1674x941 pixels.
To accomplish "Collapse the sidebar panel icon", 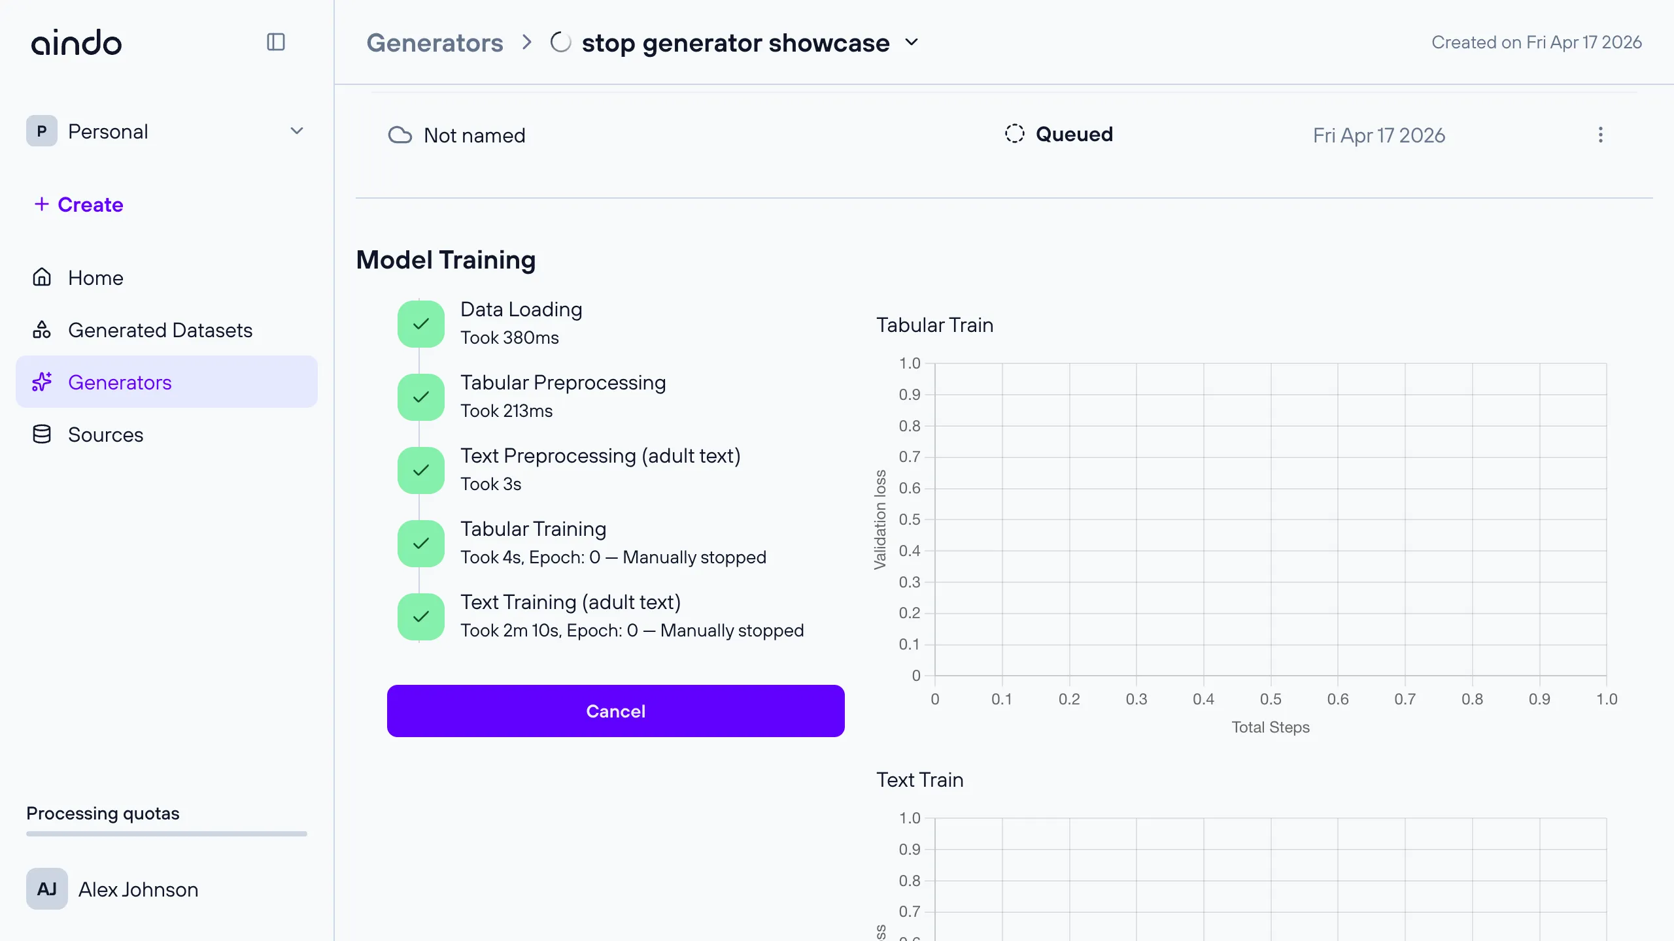I will pyautogui.click(x=276, y=42).
